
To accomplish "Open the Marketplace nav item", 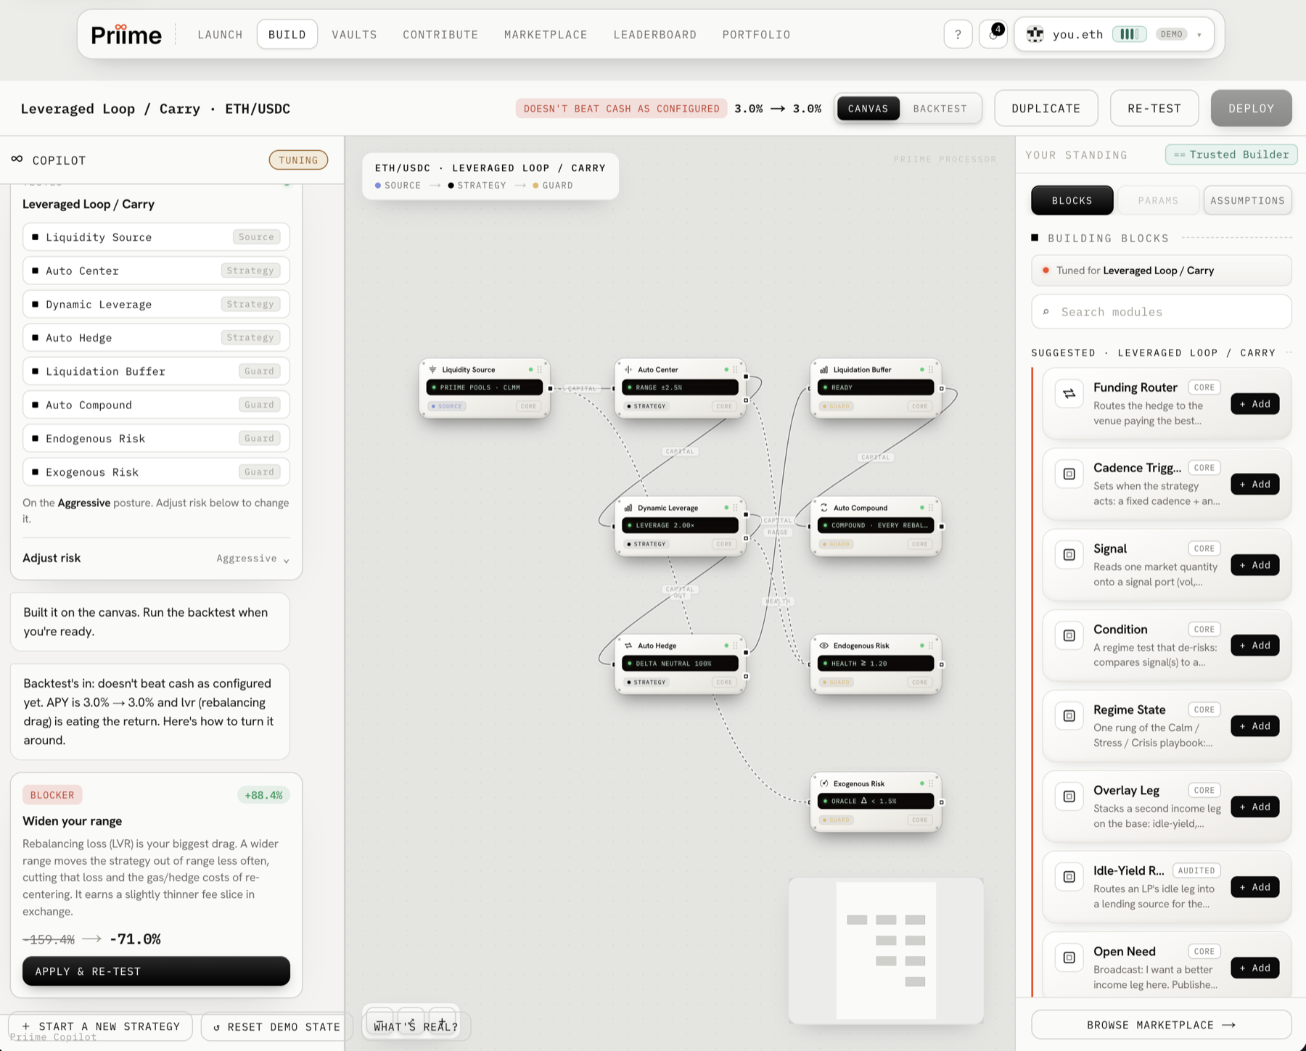I will point(546,35).
